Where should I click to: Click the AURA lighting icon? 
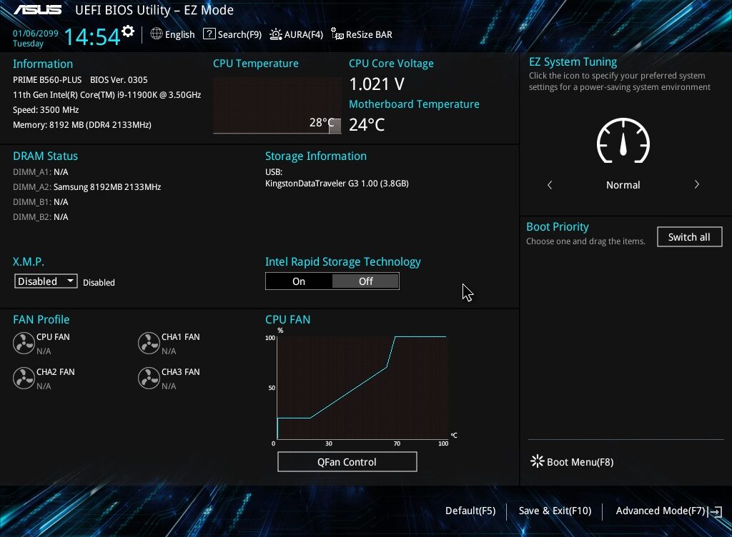276,34
